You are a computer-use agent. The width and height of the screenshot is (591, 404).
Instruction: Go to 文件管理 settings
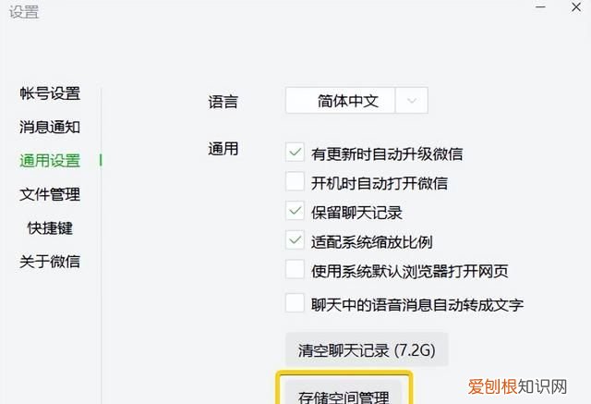tap(50, 195)
